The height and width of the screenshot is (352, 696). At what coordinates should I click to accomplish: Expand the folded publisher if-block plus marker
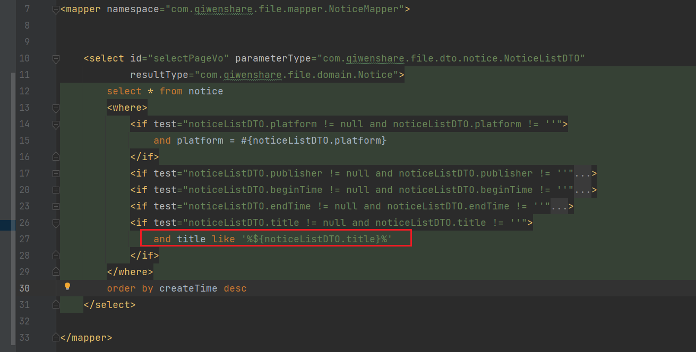point(56,173)
